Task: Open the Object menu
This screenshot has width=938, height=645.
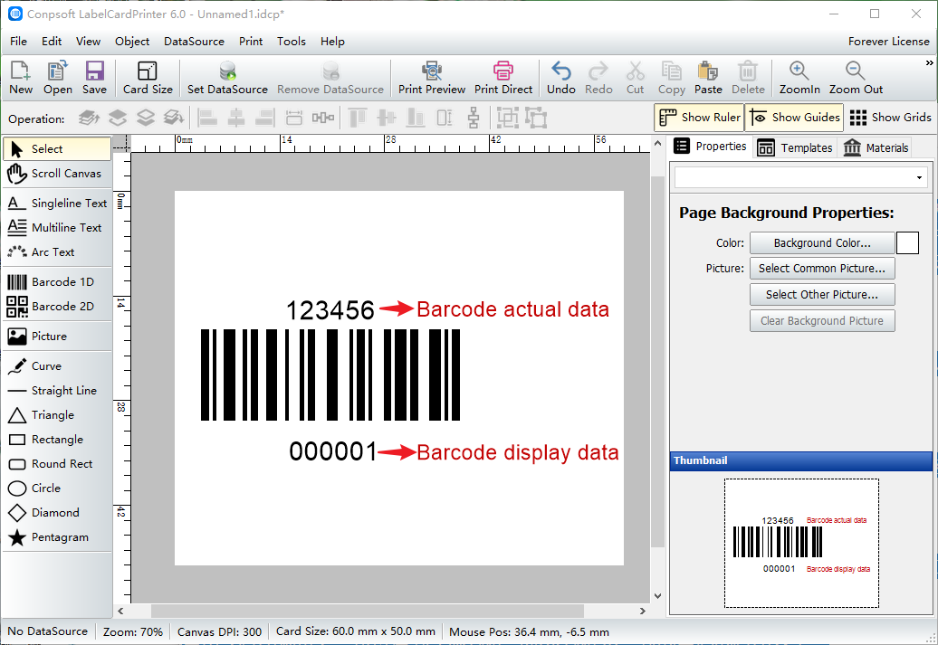Action: pyautogui.click(x=132, y=42)
